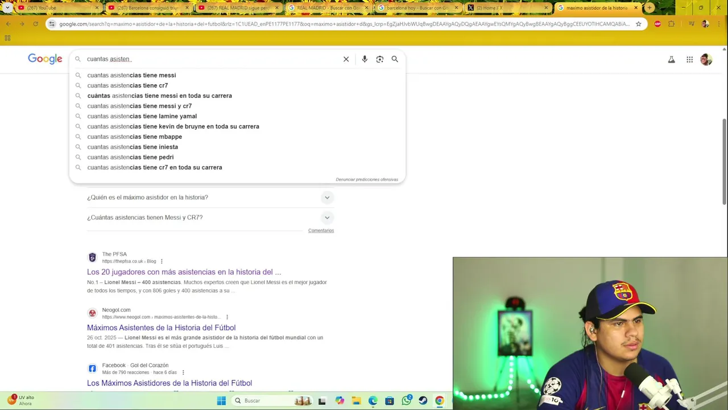Open the Google apps grid
The width and height of the screenshot is (728, 410).
click(x=689, y=59)
